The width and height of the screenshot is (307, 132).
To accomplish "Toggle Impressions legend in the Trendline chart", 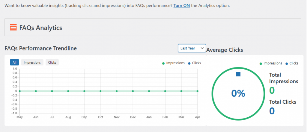I will [x=173, y=63].
